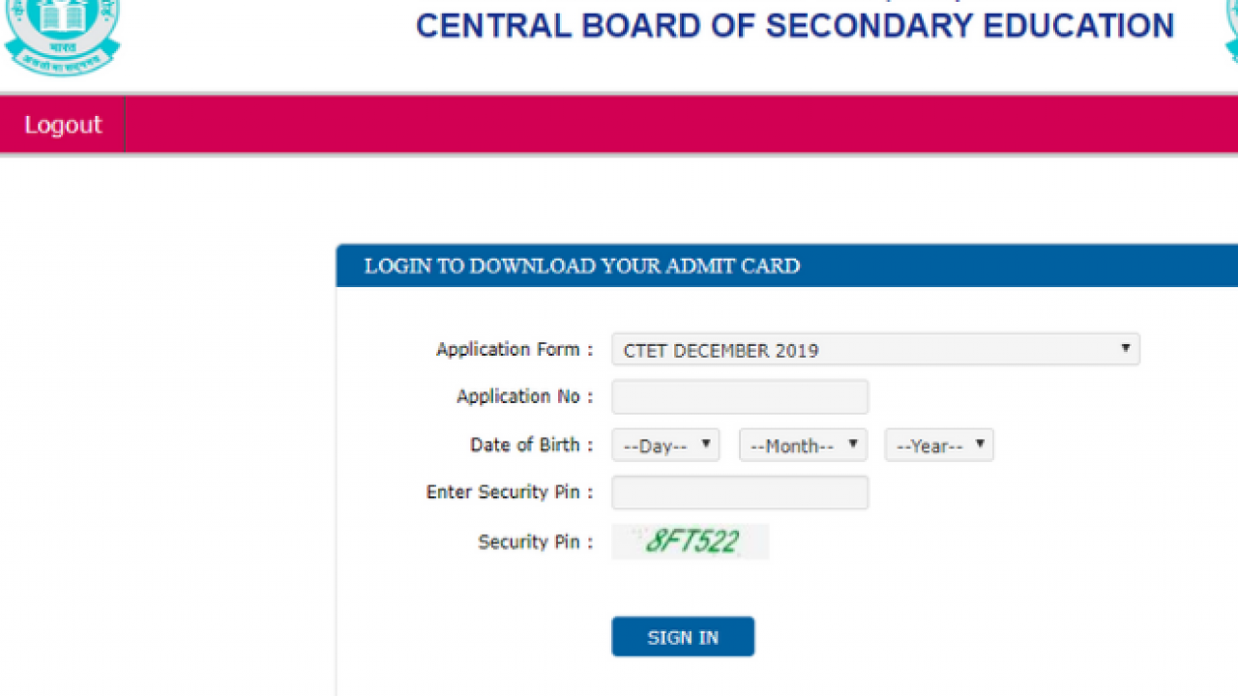Click blank white area left of login panel
This screenshot has height=696, width=1238.
(x=164, y=435)
